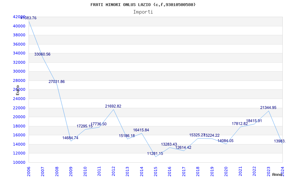Click the y-axis value 14000
The height and width of the screenshot is (178, 286).
19,144
